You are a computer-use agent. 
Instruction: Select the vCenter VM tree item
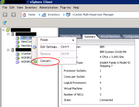tap(26, 54)
